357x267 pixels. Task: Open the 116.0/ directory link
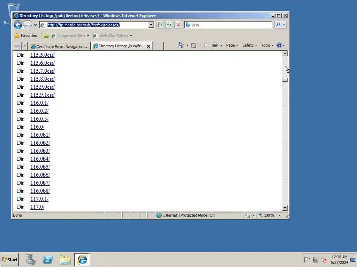coord(37,127)
